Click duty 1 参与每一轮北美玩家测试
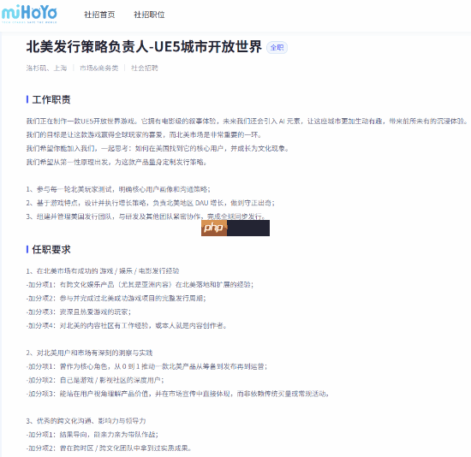Image resolution: width=471 pixels, height=457 pixels. [x=118, y=189]
